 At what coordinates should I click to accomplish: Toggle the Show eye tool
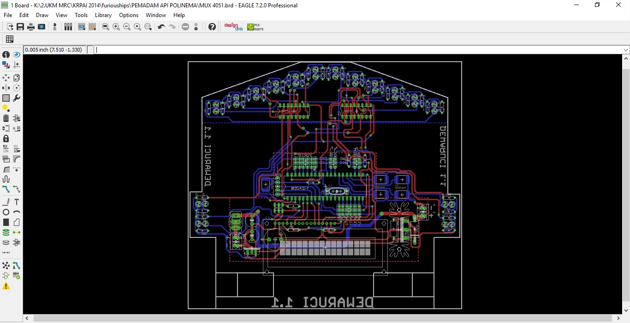click(x=17, y=54)
